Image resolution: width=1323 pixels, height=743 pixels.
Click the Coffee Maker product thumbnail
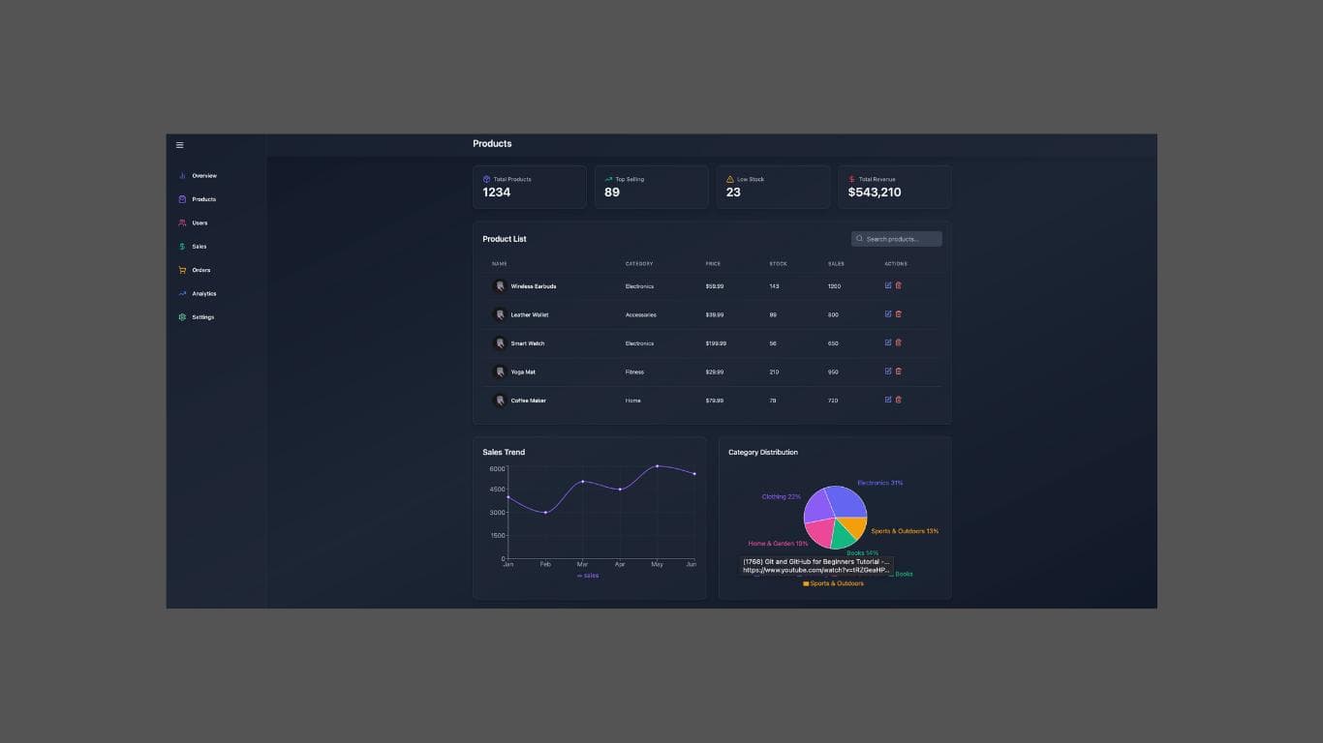point(500,400)
